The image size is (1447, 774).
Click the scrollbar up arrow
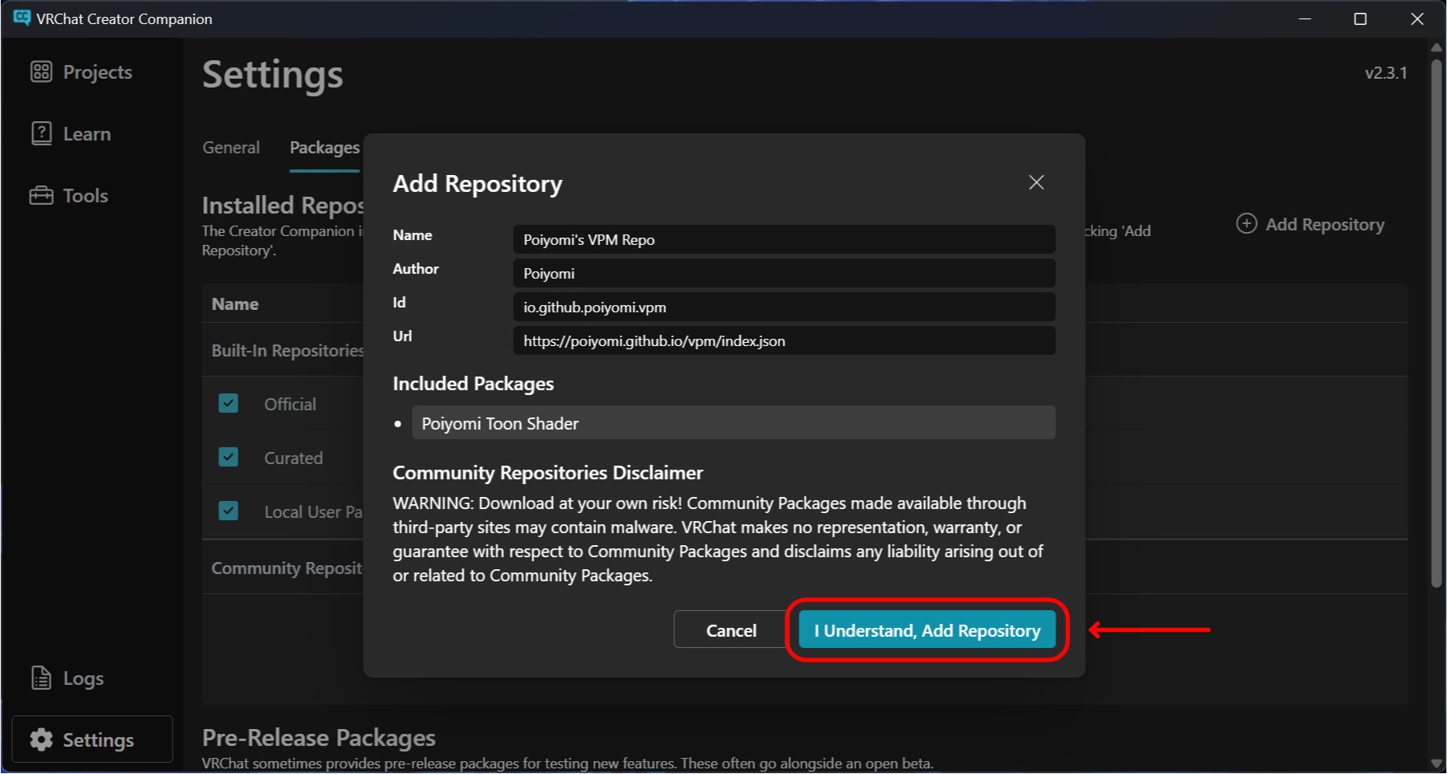coord(1437,47)
